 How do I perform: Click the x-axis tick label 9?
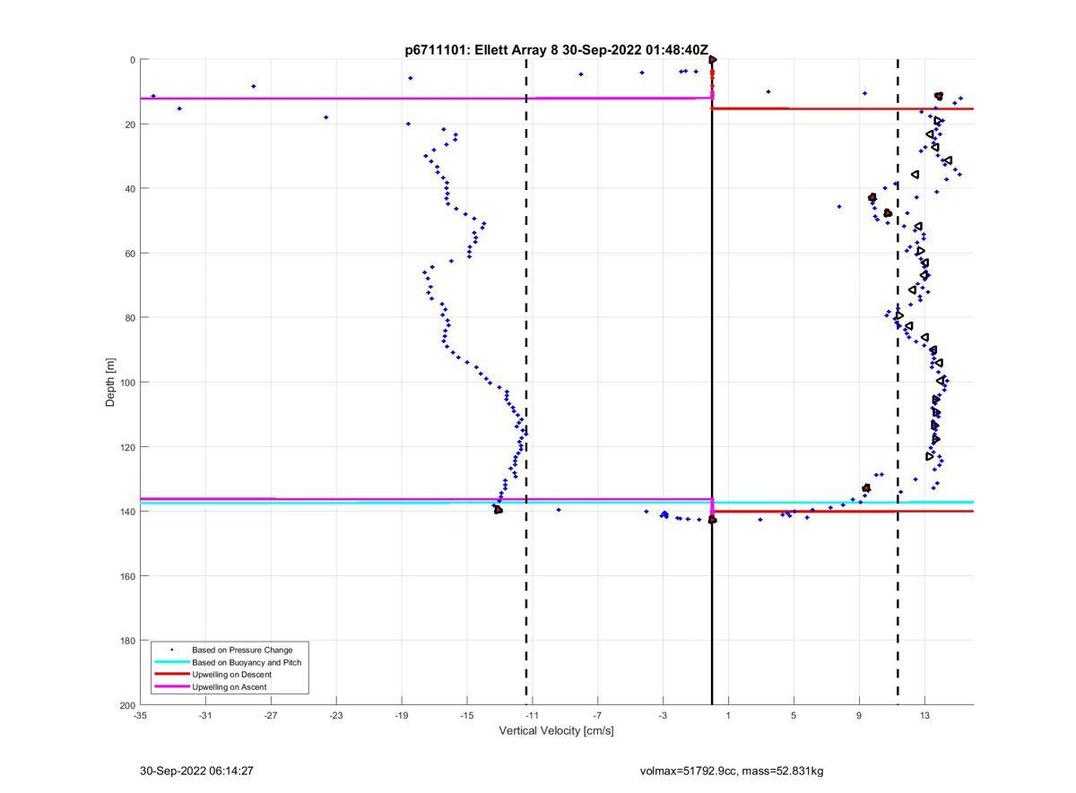pyautogui.click(x=859, y=715)
